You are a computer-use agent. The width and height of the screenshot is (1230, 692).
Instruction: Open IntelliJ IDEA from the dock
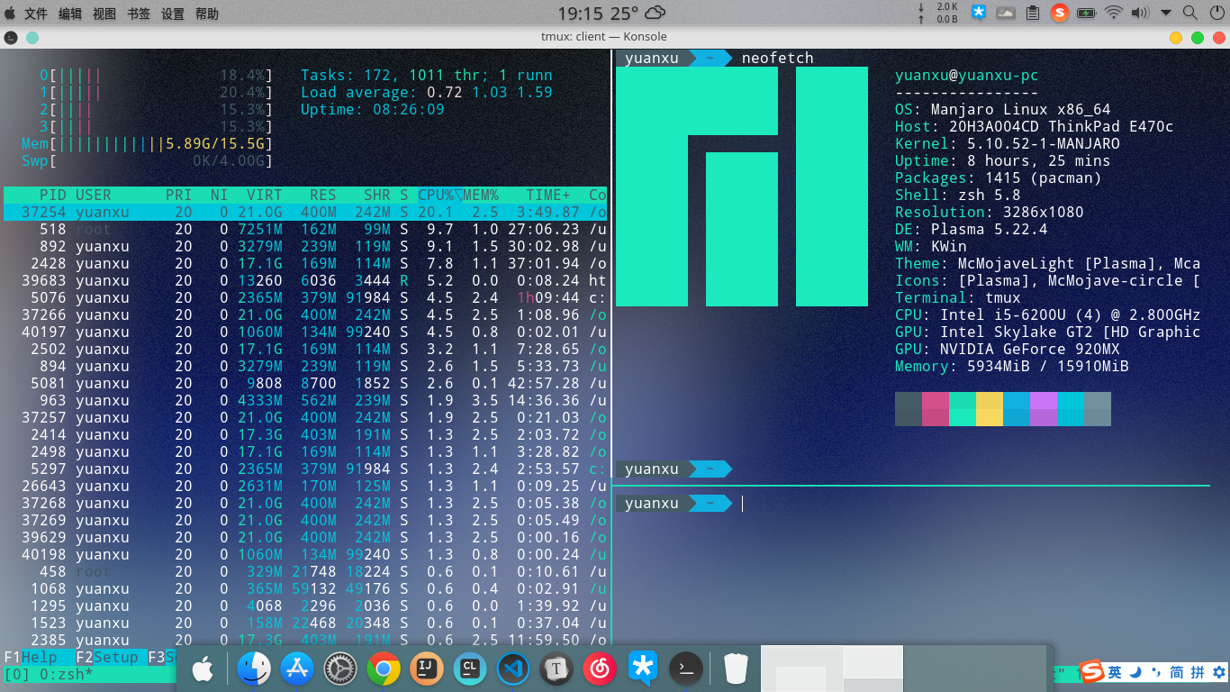427,669
